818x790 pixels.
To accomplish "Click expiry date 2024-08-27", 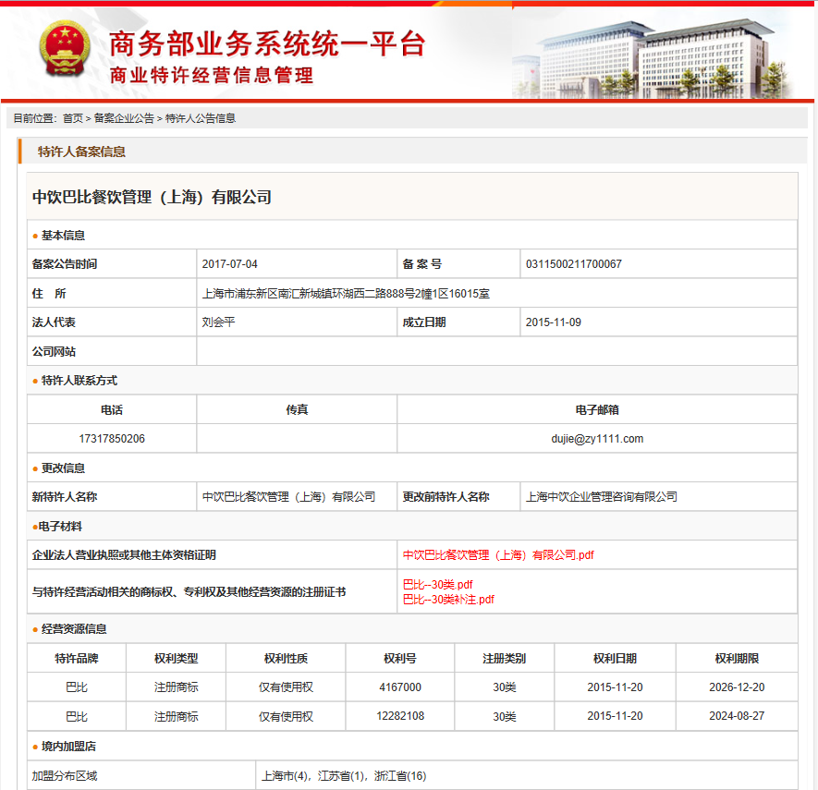I will click(x=737, y=716).
